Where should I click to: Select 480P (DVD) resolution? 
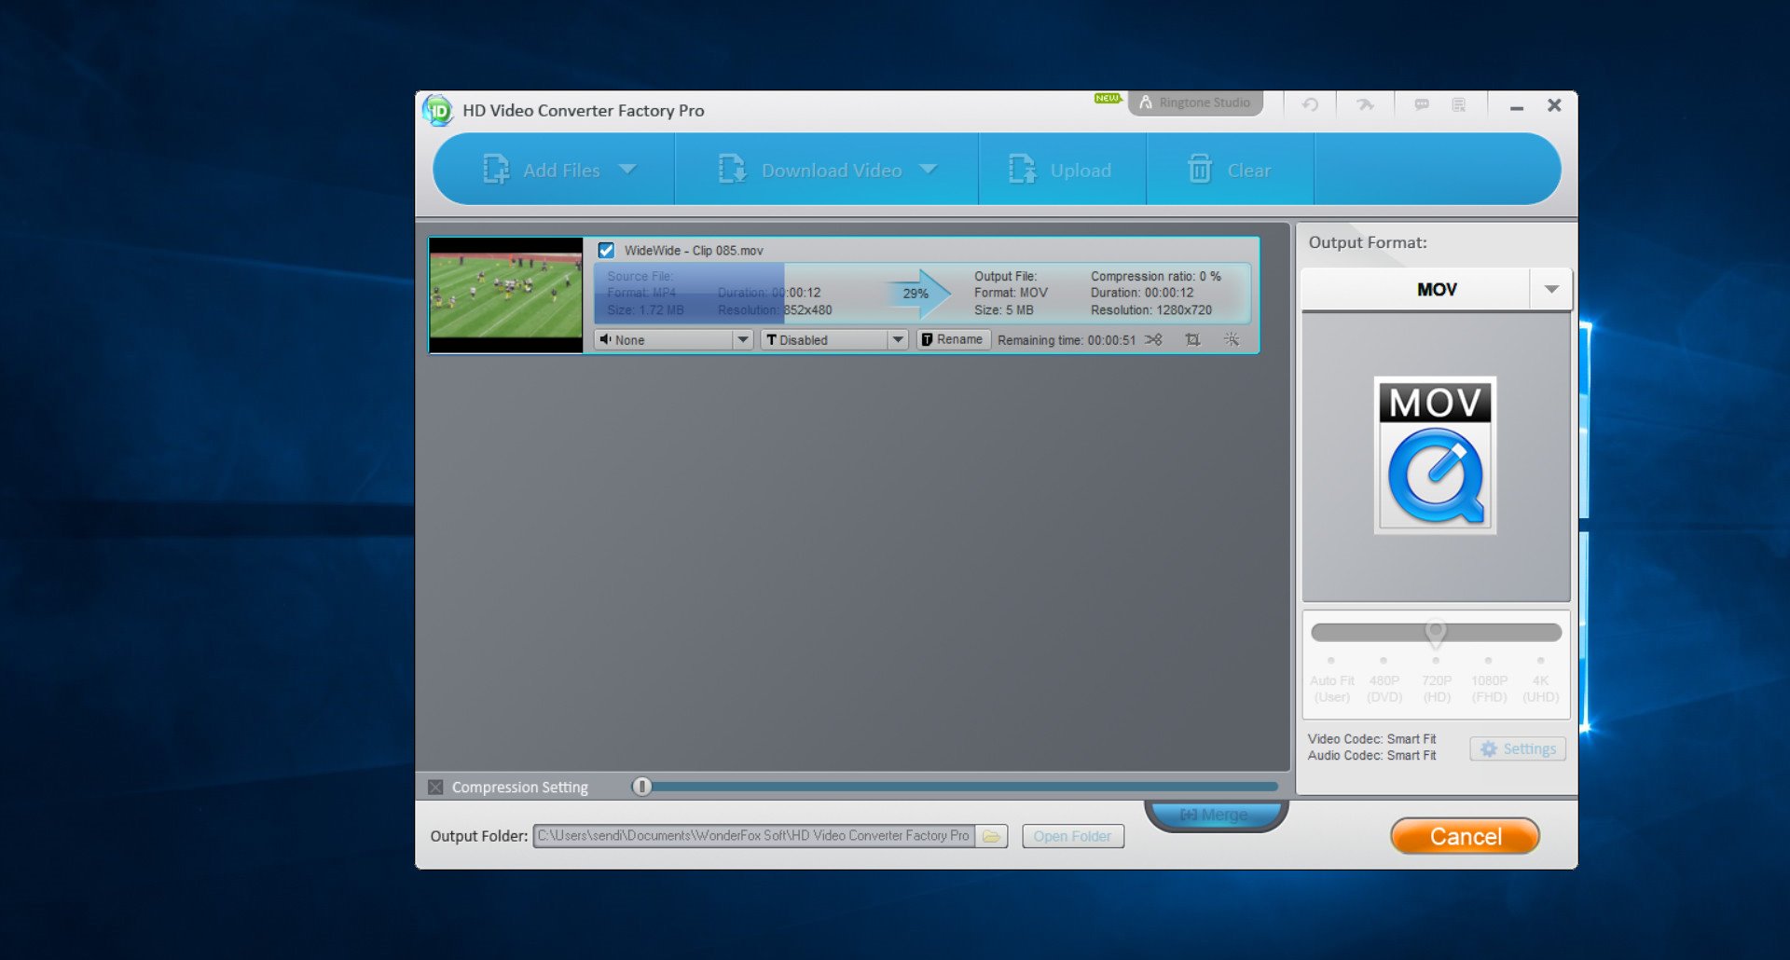(x=1384, y=688)
